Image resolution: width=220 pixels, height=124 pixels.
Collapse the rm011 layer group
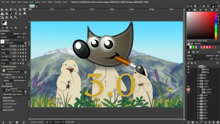pos(198,87)
